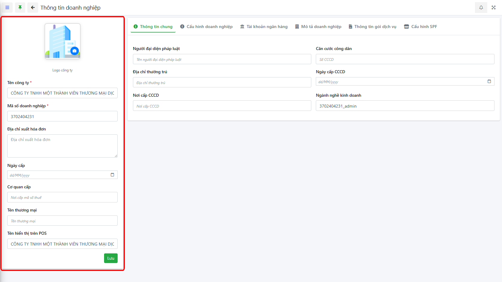Open the notification bell
The image size is (502, 282).
pyautogui.click(x=481, y=8)
